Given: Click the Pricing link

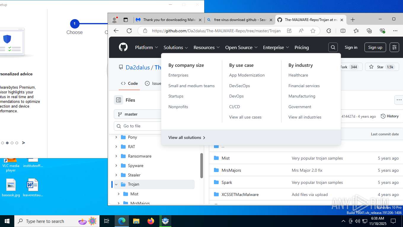Looking at the screenshot, I should pos(302,47).
